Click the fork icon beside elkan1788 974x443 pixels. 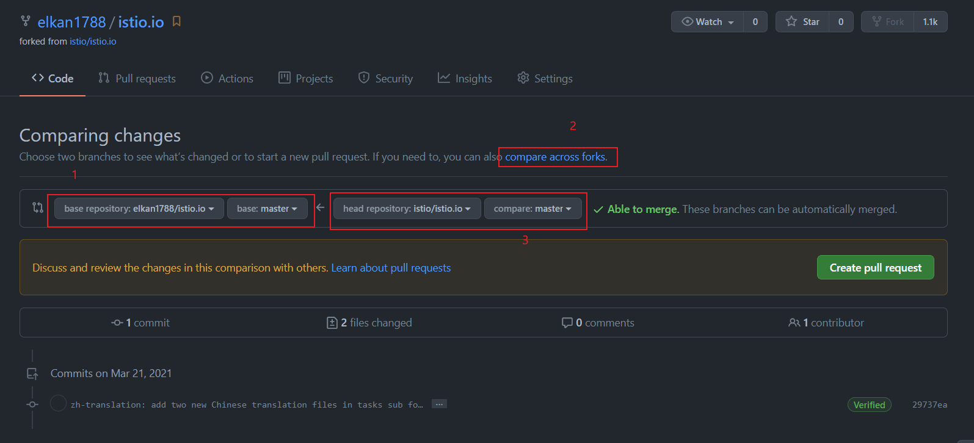(x=26, y=21)
